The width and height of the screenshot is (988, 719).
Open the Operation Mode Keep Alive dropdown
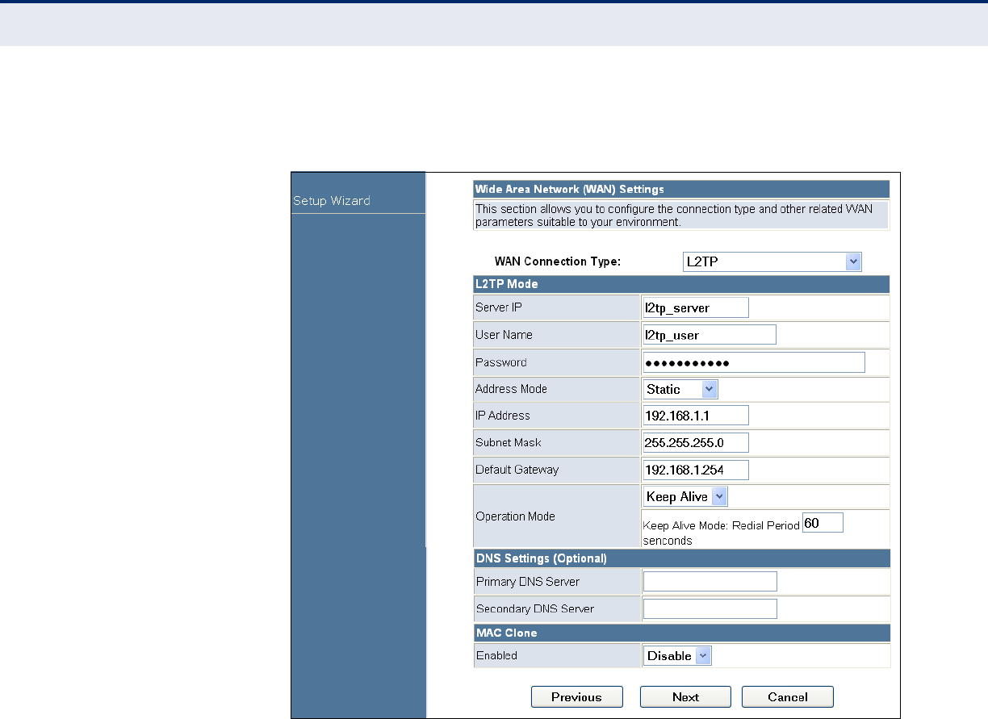pos(686,496)
